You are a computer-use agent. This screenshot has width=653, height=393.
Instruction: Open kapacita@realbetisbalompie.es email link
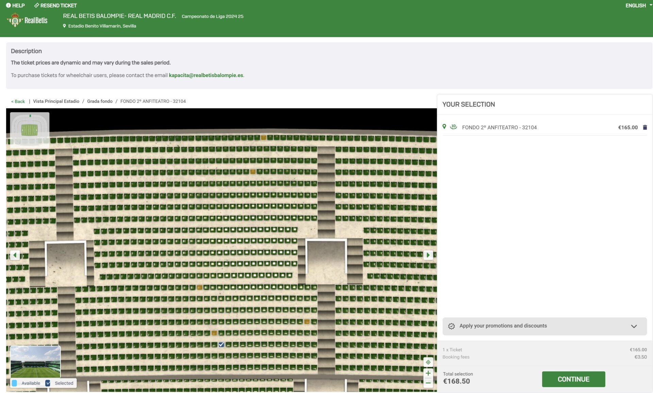pyautogui.click(x=206, y=75)
